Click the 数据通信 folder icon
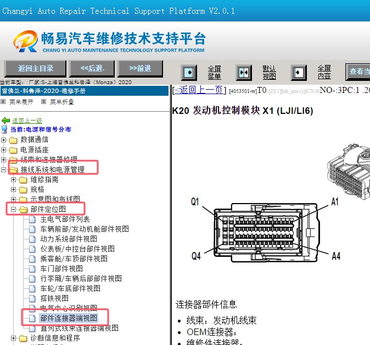This screenshot has width=370, height=345. click(13, 140)
